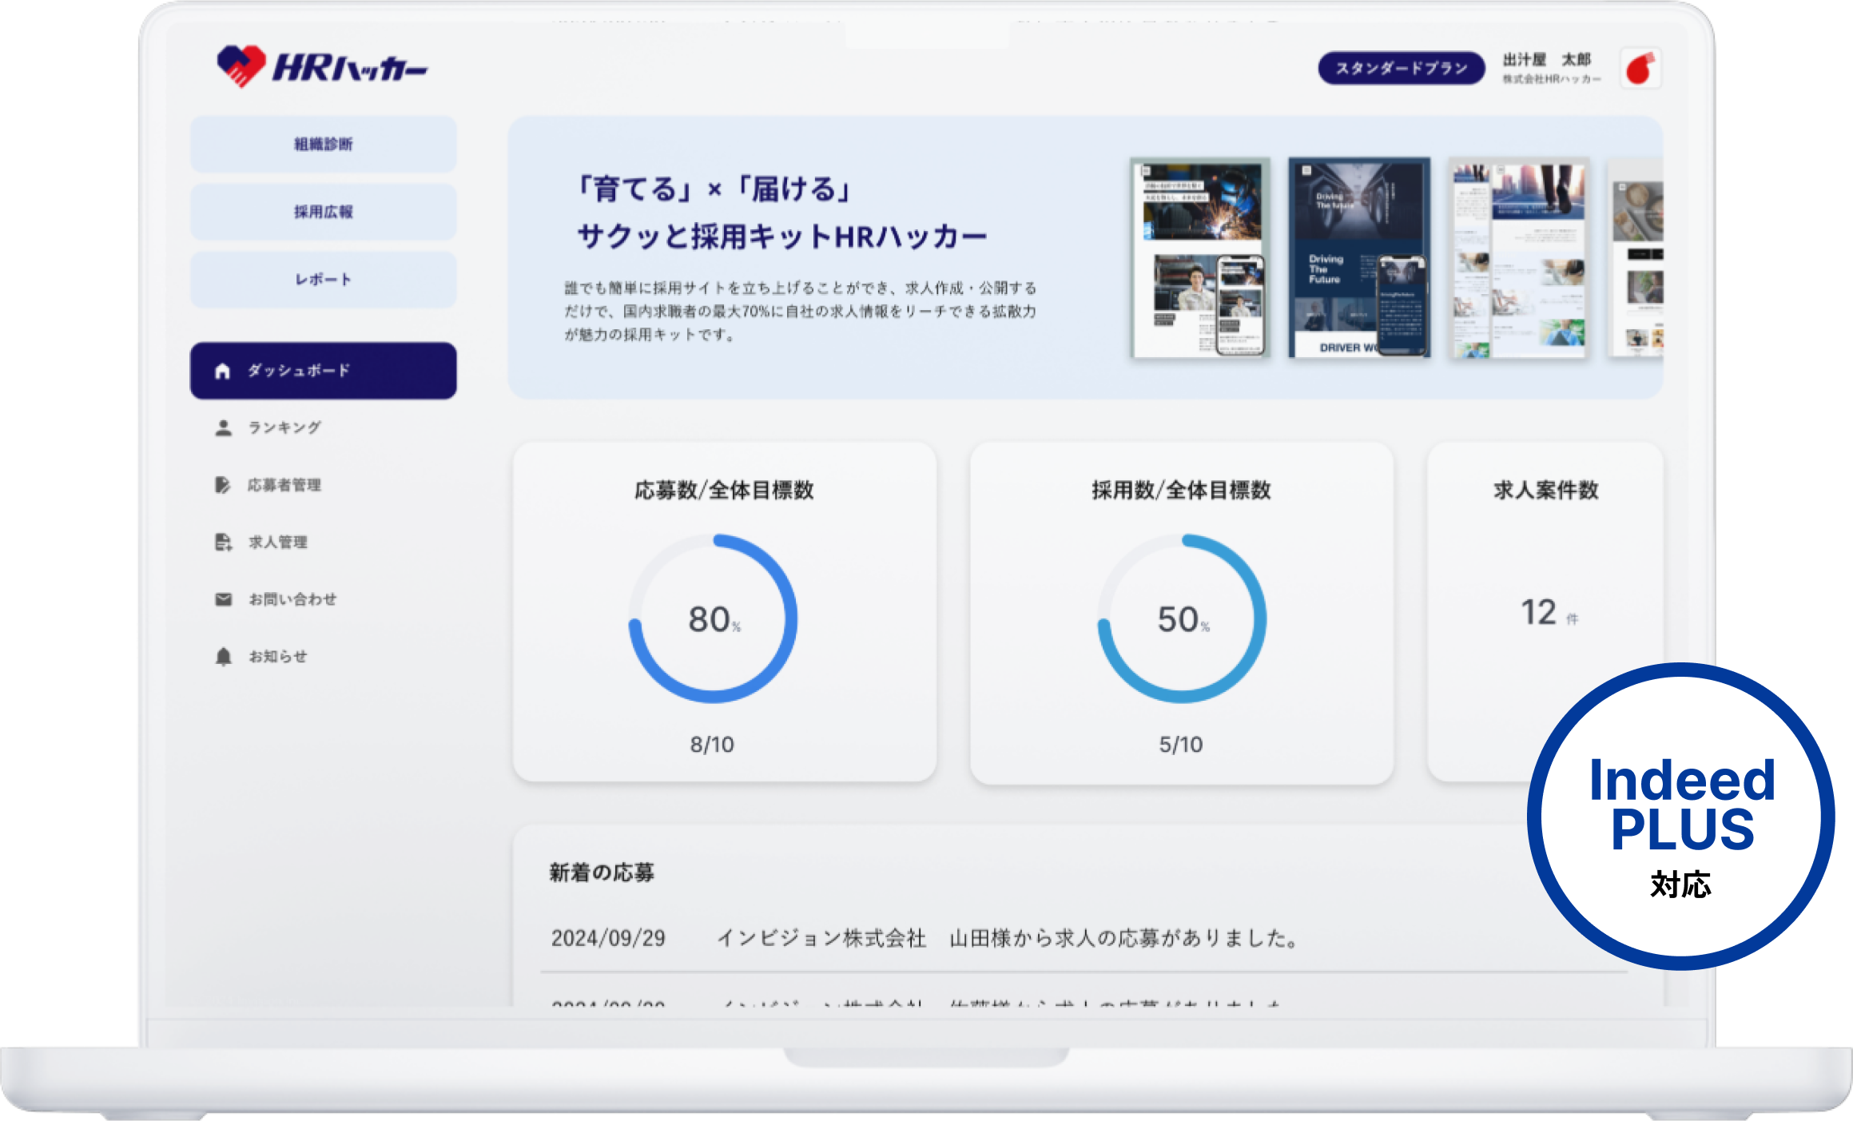Open お知らせ menu item
Screen dimensions: 1853x1121
pyautogui.click(x=278, y=657)
